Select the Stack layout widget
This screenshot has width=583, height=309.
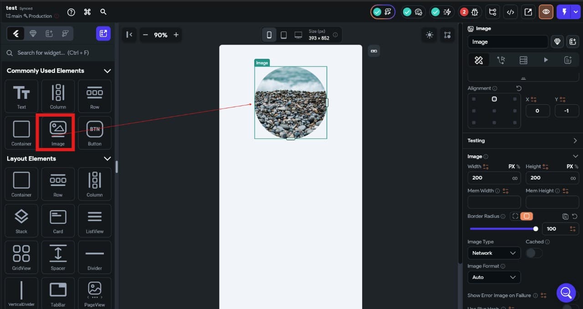click(21, 221)
